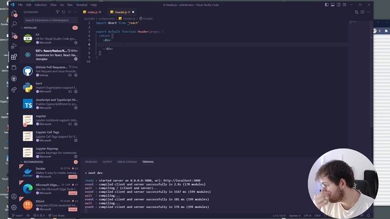Filter extensions using the funnel icon

tap(57, 12)
